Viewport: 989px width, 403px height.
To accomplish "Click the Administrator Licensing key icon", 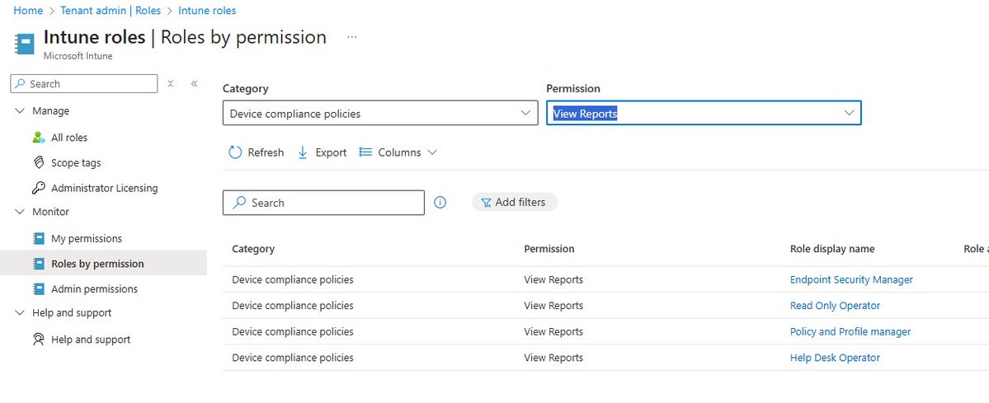I will (x=39, y=188).
